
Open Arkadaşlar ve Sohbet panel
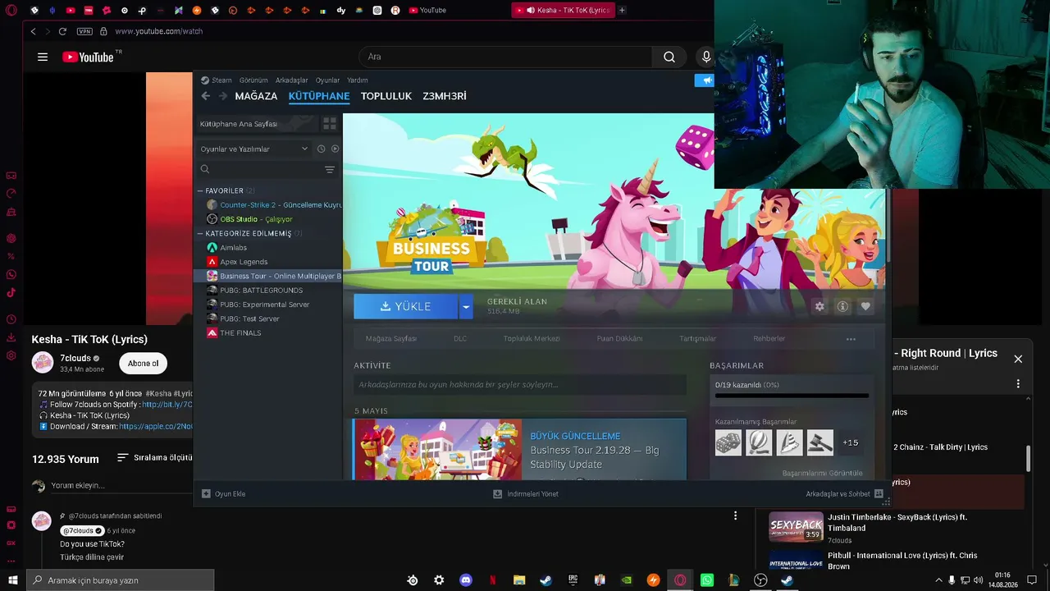point(844,494)
